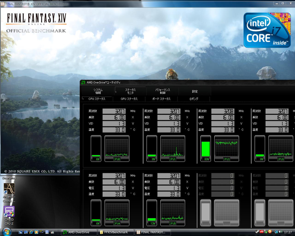Click the CPU5 12% load bar
This screenshot has height=236, width=295.
coord(152,213)
